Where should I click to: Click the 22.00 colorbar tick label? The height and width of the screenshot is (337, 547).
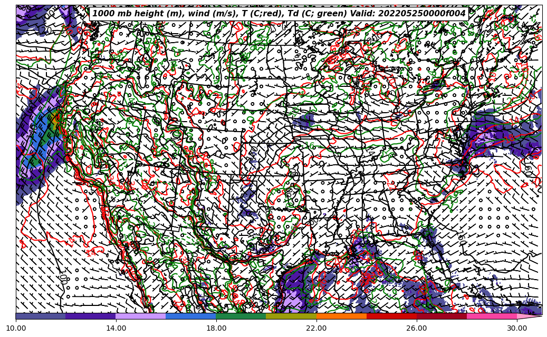click(316, 328)
